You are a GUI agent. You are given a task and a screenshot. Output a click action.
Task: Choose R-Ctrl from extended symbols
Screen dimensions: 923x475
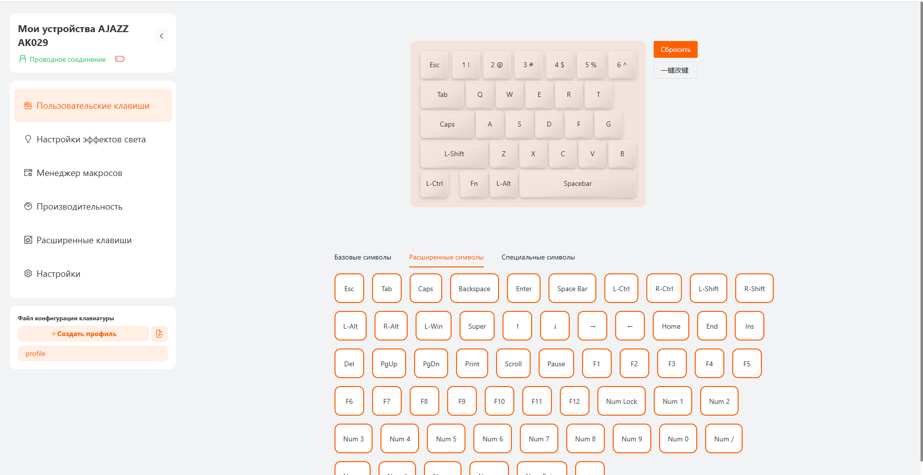(664, 288)
